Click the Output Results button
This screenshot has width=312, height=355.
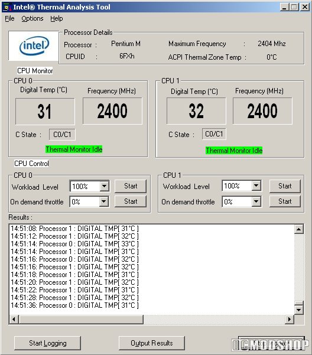(152, 343)
